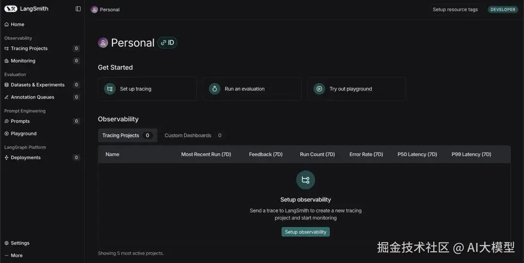
Task: Select the Tracing Projects tab
Action: [127, 135]
